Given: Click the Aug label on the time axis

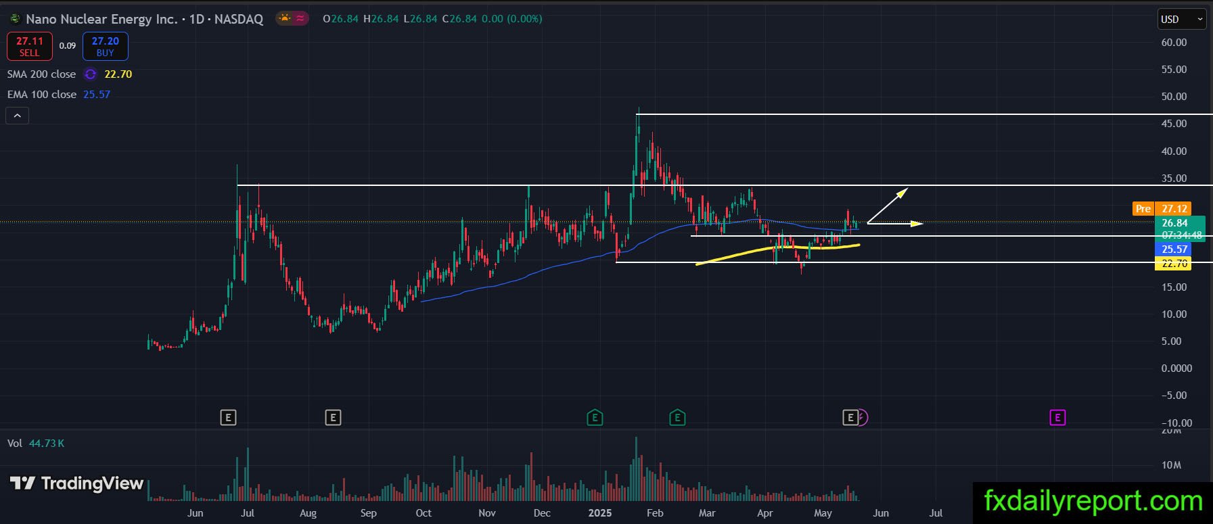Looking at the screenshot, I should 308,513.
